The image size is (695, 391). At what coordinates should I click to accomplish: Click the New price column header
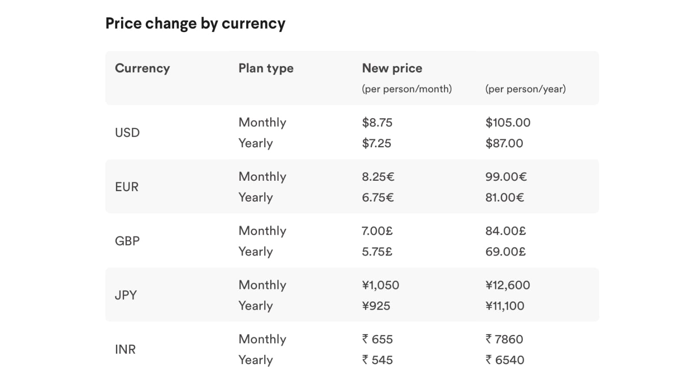[392, 68]
